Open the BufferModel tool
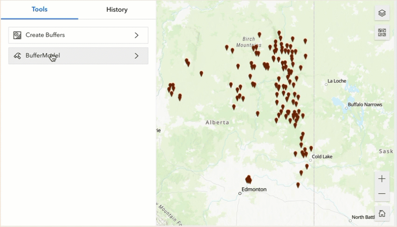Image resolution: width=397 pixels, height=227 pixels. point(78,56)
